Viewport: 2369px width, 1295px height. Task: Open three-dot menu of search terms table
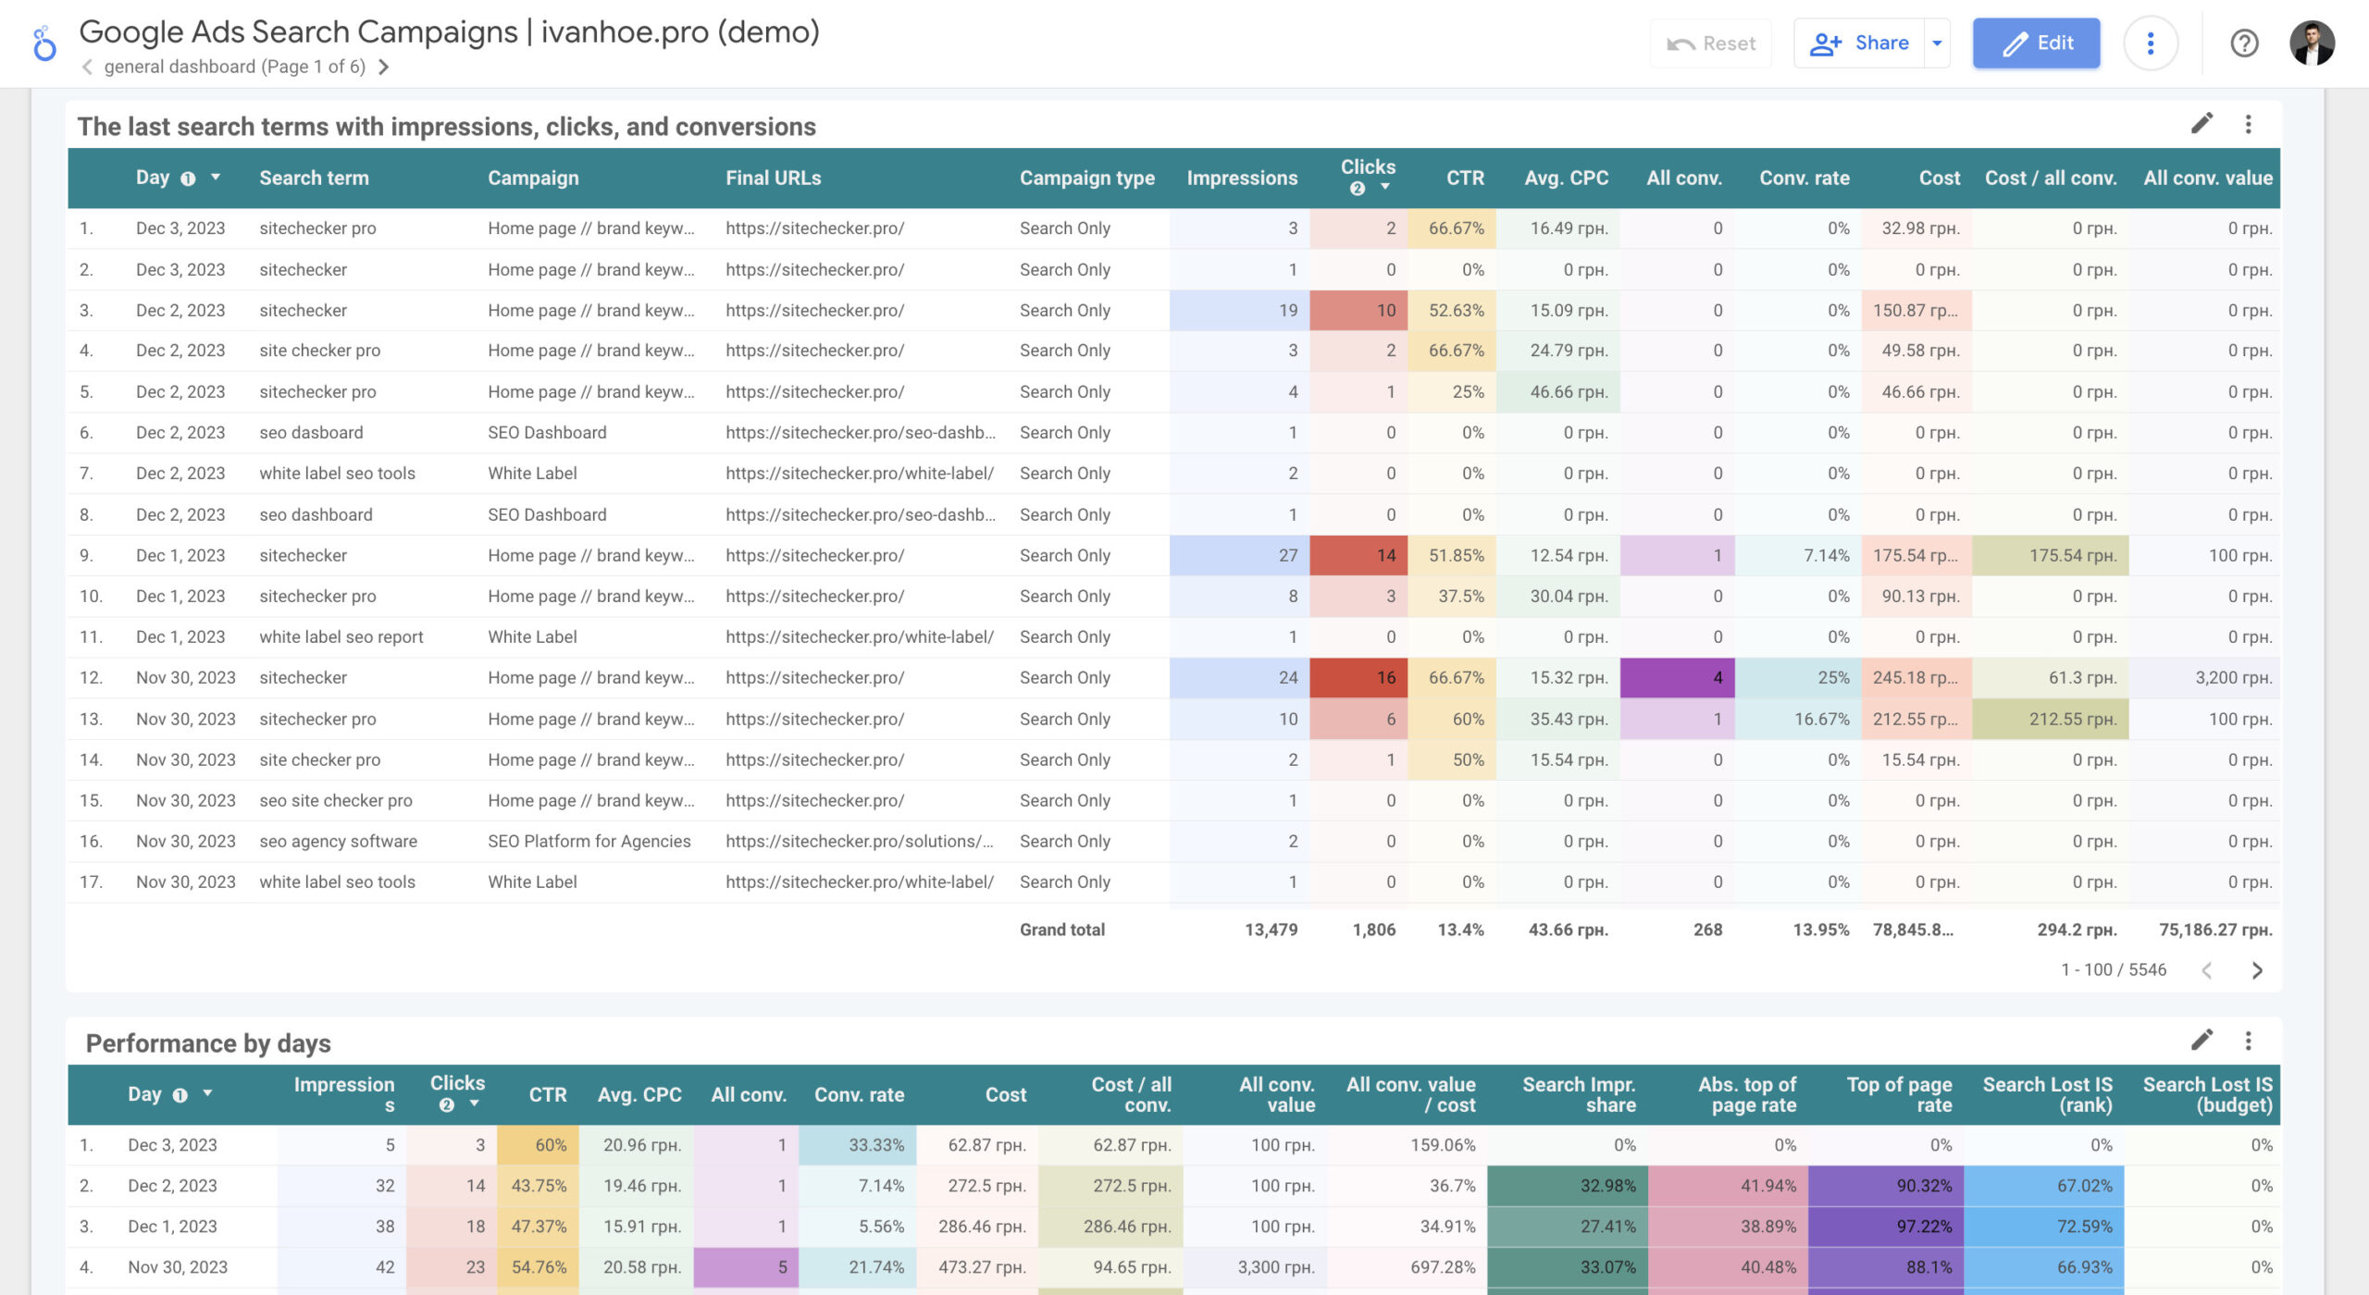coord(2248,124)
